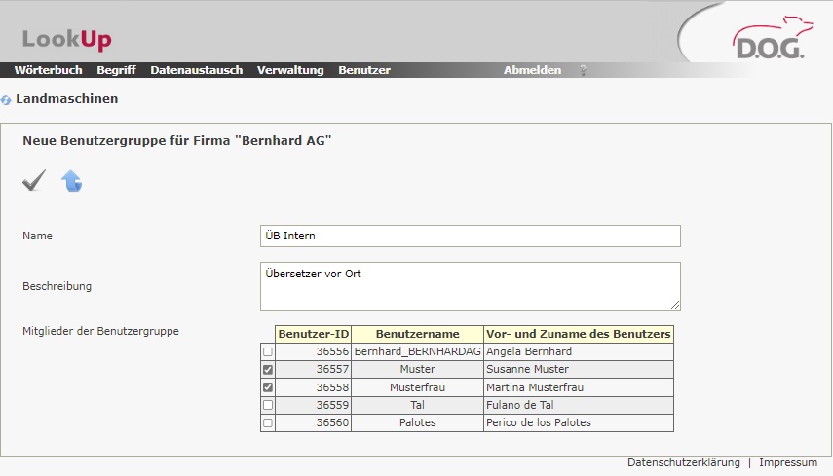Uncheck user 36558 Martina Musterfrau

(268, 387)
